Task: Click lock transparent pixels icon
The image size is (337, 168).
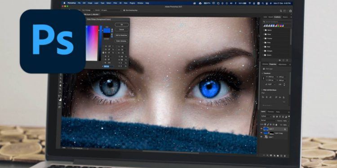Action: (265, 125)
